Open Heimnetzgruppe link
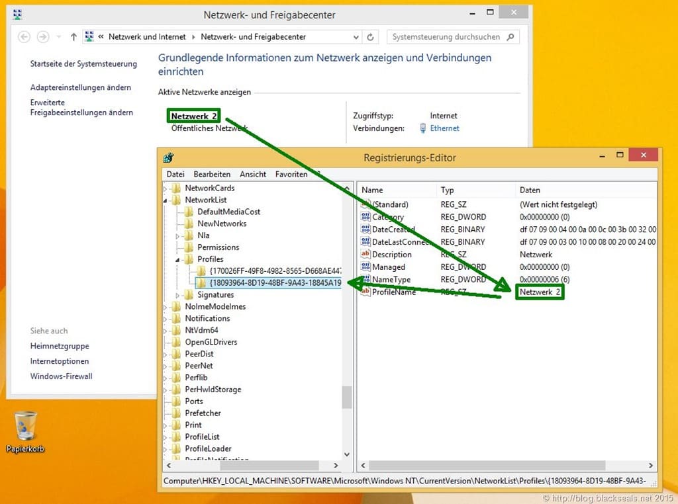Image resolution: width=678 pixels, height=504 pixels. tap(60, 346)
